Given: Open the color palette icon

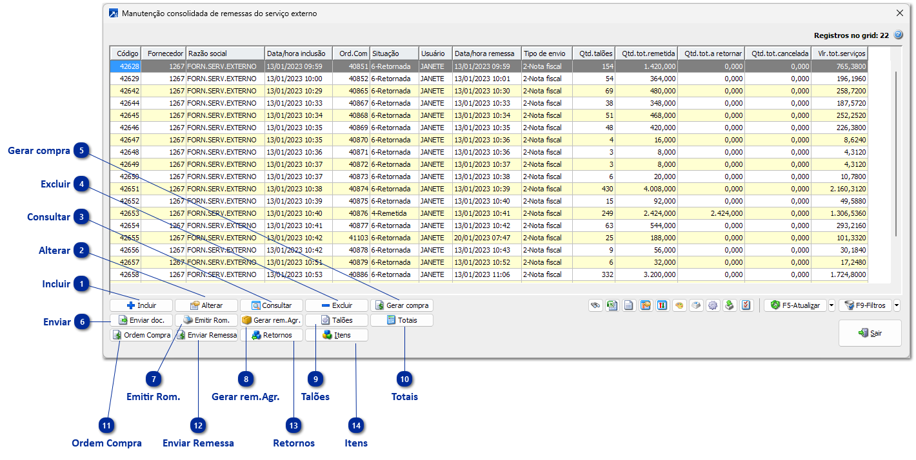Looking at the screenshot, I should pyautogui.click(x=679, y=305).
